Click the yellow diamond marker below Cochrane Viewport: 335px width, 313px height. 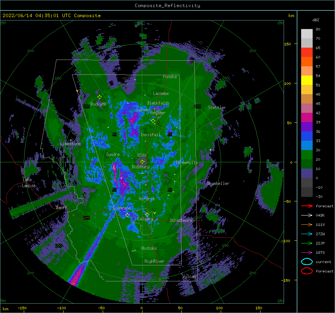[x=127, y=215]
